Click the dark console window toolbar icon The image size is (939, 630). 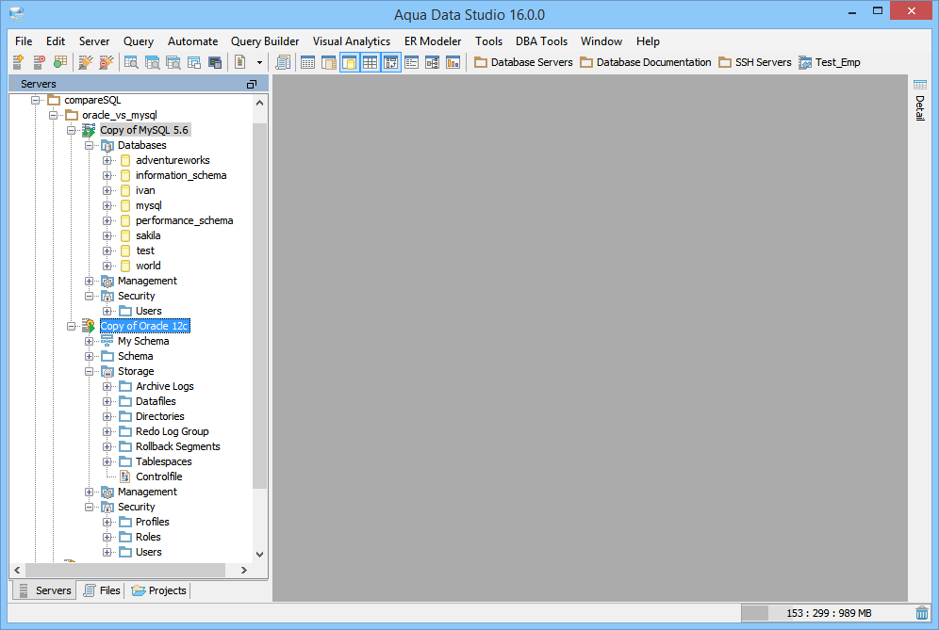[x=215, y=62]
